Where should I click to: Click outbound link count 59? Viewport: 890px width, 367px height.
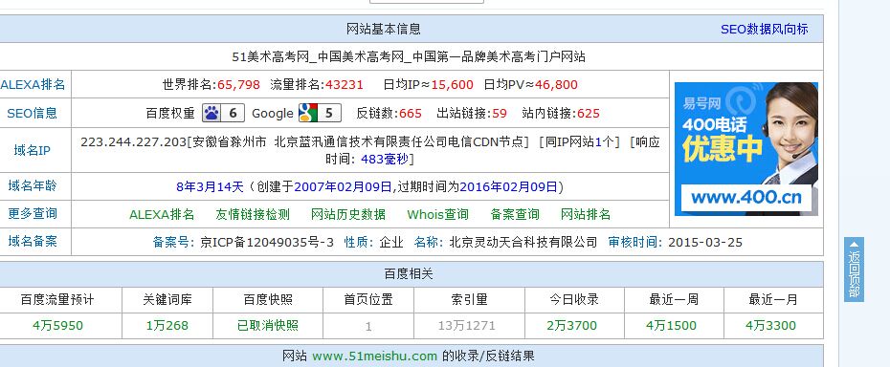click(500, 114)
